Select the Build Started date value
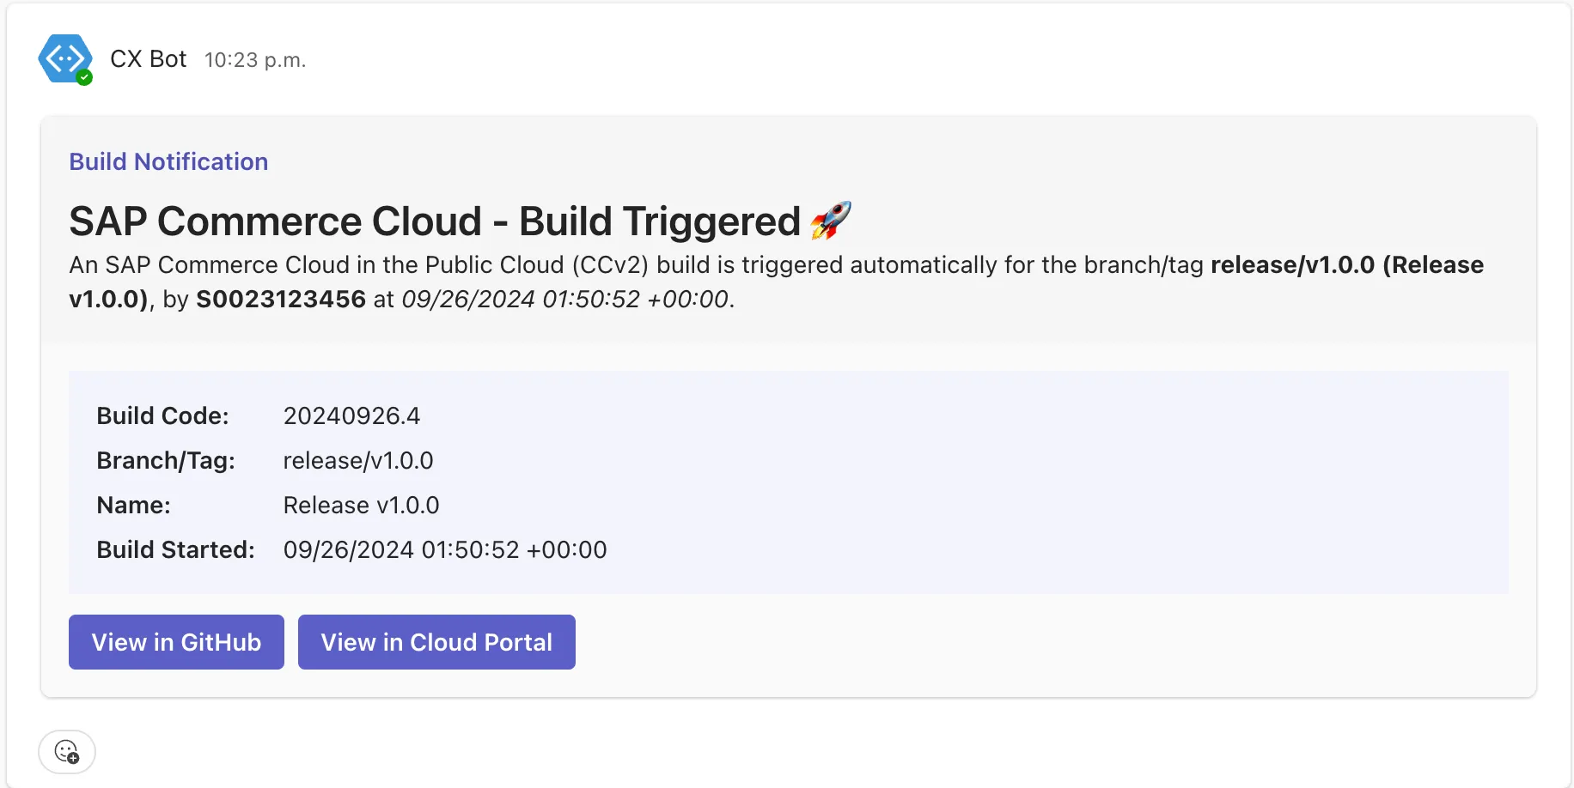1574x788 pixels. (445, 549)
